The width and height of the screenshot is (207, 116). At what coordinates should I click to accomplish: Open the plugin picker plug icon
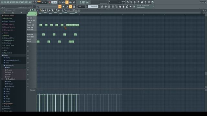[x=124, y=6]
